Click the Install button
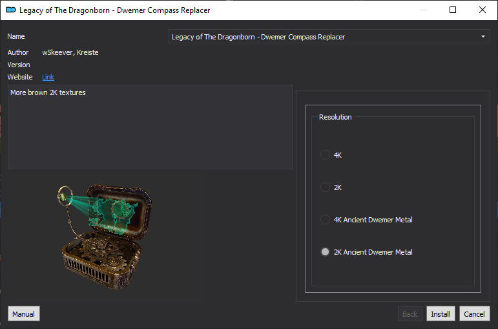This screenshot has height=329, width=498. [441, 313]
